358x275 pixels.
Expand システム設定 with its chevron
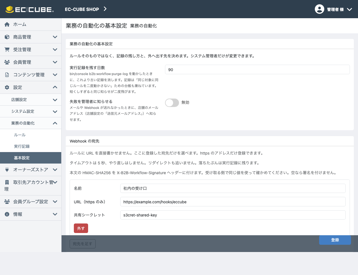click(55, 111)
